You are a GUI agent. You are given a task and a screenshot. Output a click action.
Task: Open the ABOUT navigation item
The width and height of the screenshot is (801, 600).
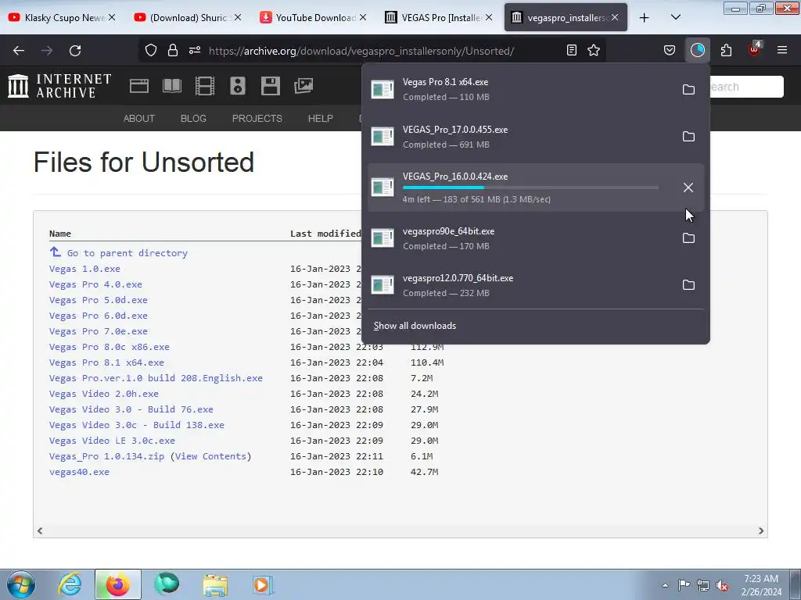(x=139, y=119)
